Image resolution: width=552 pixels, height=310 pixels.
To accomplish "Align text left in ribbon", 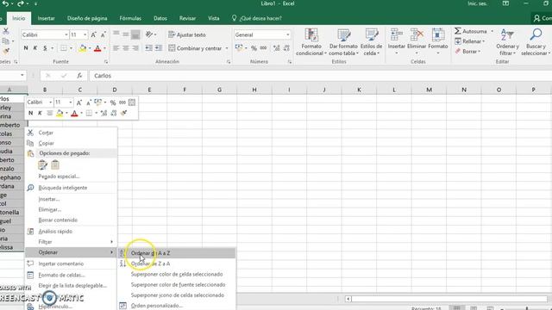I will pyautogui.click(x=116, y=48).
